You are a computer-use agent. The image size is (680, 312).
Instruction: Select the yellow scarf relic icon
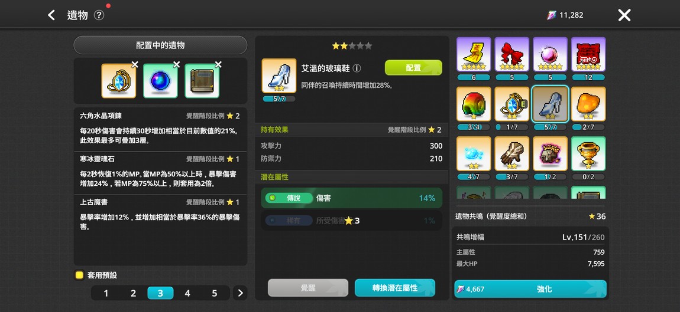(x=474, y=54)
